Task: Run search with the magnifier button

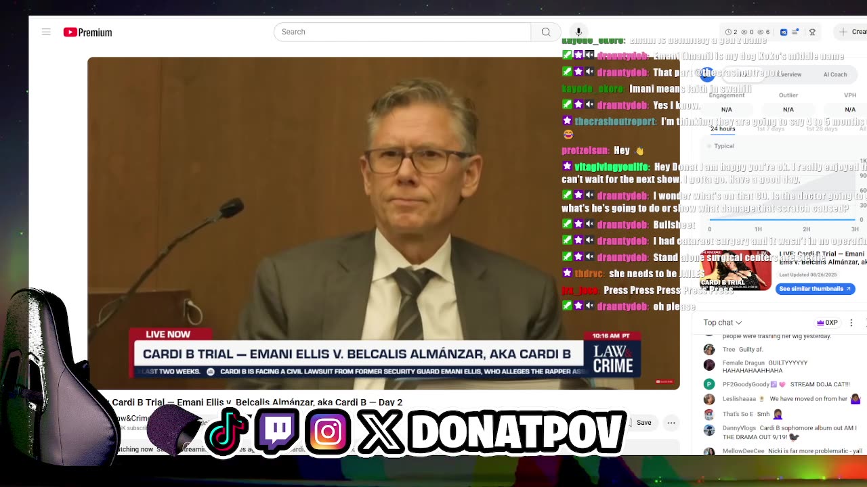Action: (x=546, y=32)
